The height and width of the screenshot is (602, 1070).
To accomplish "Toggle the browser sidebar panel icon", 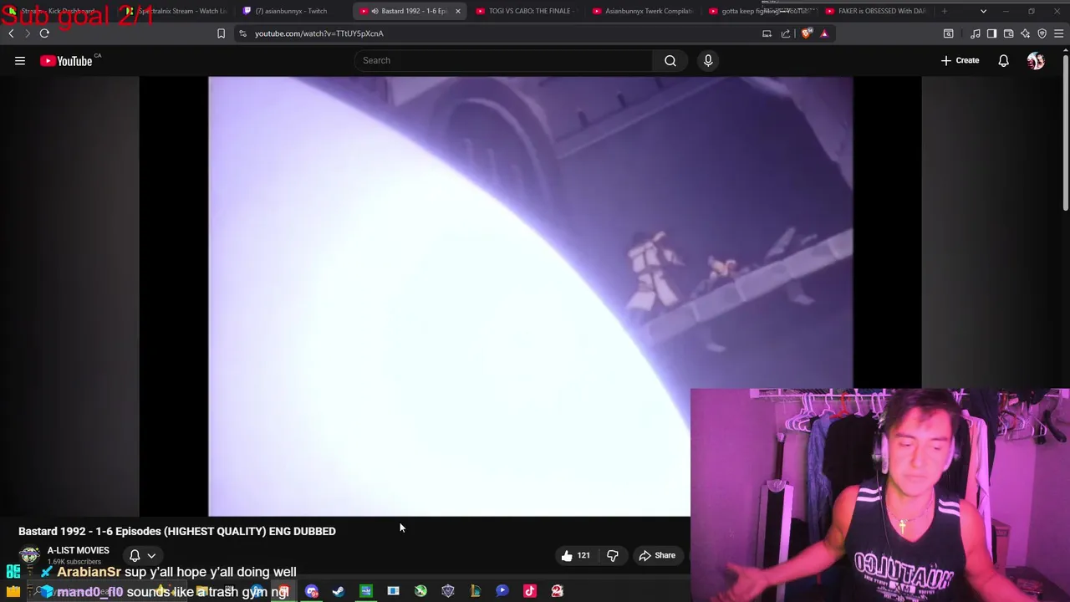I will click(x=991, y=33).
